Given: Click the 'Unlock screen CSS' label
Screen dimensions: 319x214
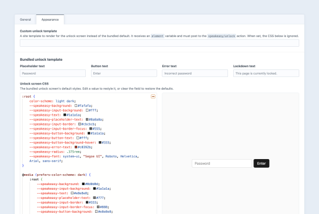Looking at the screenshot, I should coord(34,83).
